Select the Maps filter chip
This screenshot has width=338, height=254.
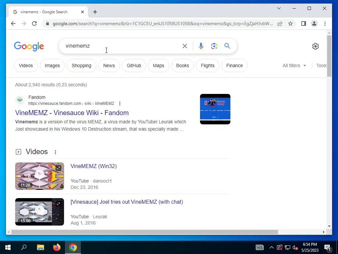click(158, 65)
